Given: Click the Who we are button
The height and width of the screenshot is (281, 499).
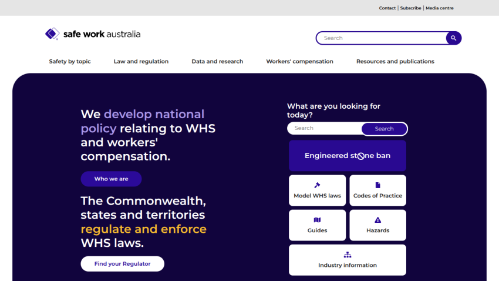Looking at the screenshot, I should (111, 179).
